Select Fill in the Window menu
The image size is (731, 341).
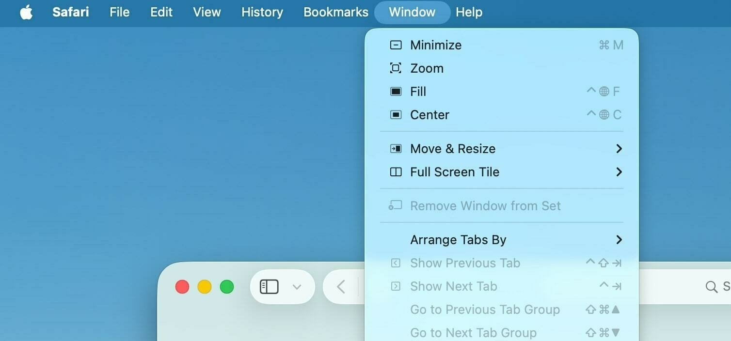502,92
